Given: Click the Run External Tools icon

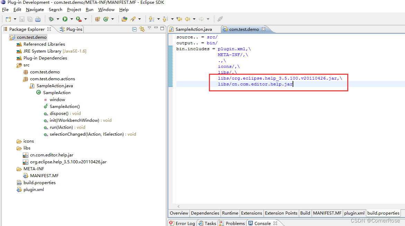Looking at the screenshot, I should click(79, 19).
